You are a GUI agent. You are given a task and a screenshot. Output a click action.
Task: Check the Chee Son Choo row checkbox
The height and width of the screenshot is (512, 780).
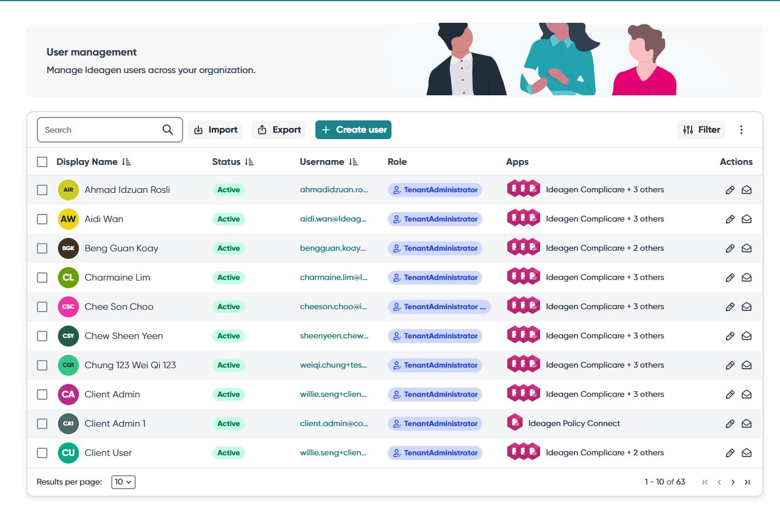click(x=42, y=307)
